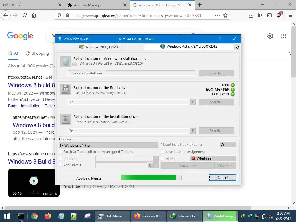Click Search for Boot drive
Image resolution: width=296 pixels, height=222 pixels.
[x=216, y=102]
